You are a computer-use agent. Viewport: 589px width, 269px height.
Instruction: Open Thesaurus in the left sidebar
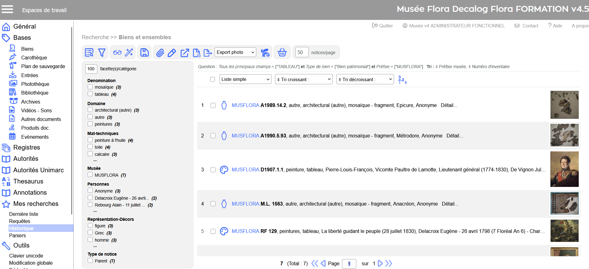coord(28,181)
